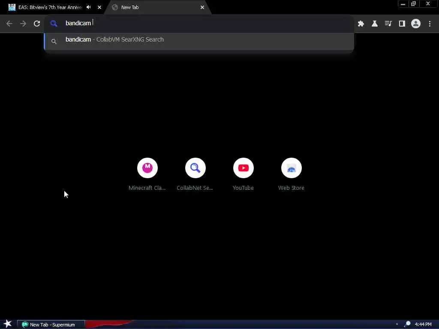Click the omnibox search magnifier icon

(x=54, y=24)
